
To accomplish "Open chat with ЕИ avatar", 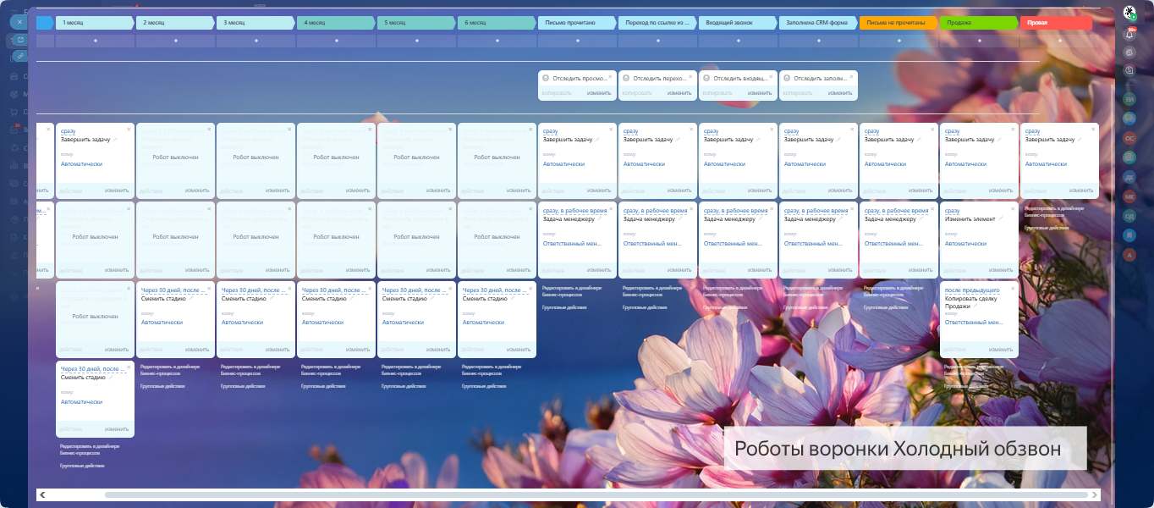I will 1129,99.
